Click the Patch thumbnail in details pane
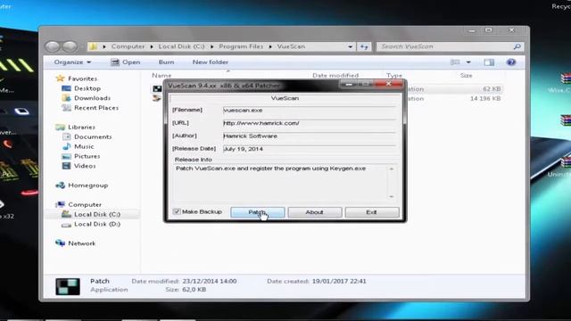Image resolution: width=571 pixels, height=321 pixels. (x=68, y=286)
